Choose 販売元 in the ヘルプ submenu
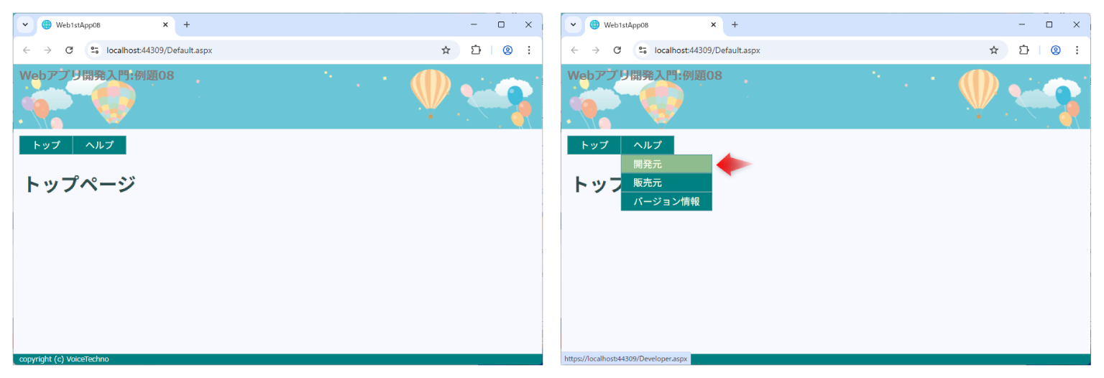This screenshot has height=378, width=1104. coord(666,183)
